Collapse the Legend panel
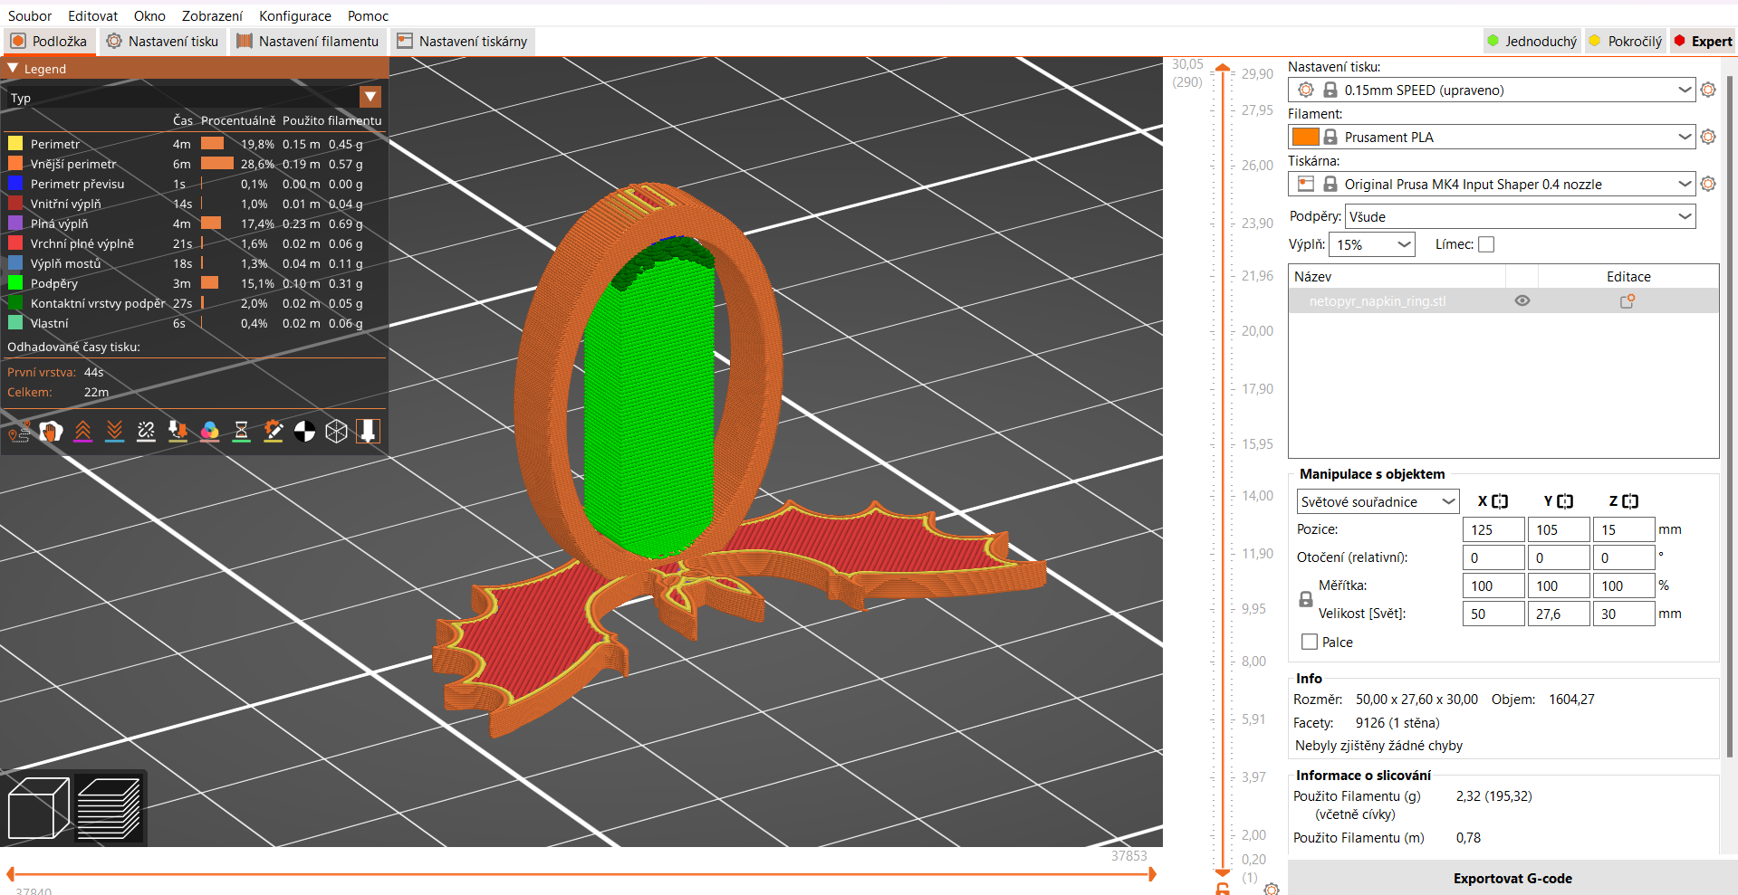Screen dimensions: 1738x895 [x=13, y=68]
